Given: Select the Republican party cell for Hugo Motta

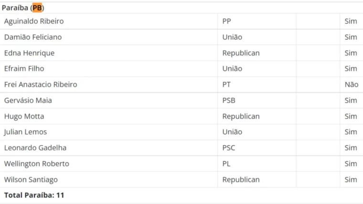Looking at the screenshot, I should [x=241, y=116].
